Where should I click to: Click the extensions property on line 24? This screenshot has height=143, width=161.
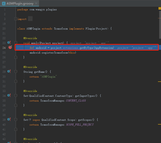pos(71,48)
